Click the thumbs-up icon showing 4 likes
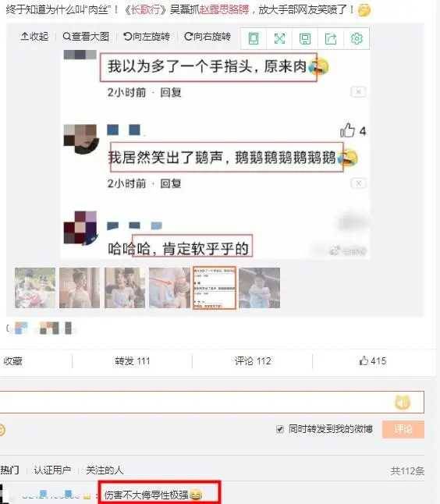This screenshot has width=440, height=504. (x=347, y=130)
